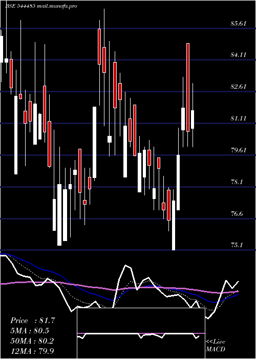Click the 78.1 price axis label

click(x=237, y=182)
